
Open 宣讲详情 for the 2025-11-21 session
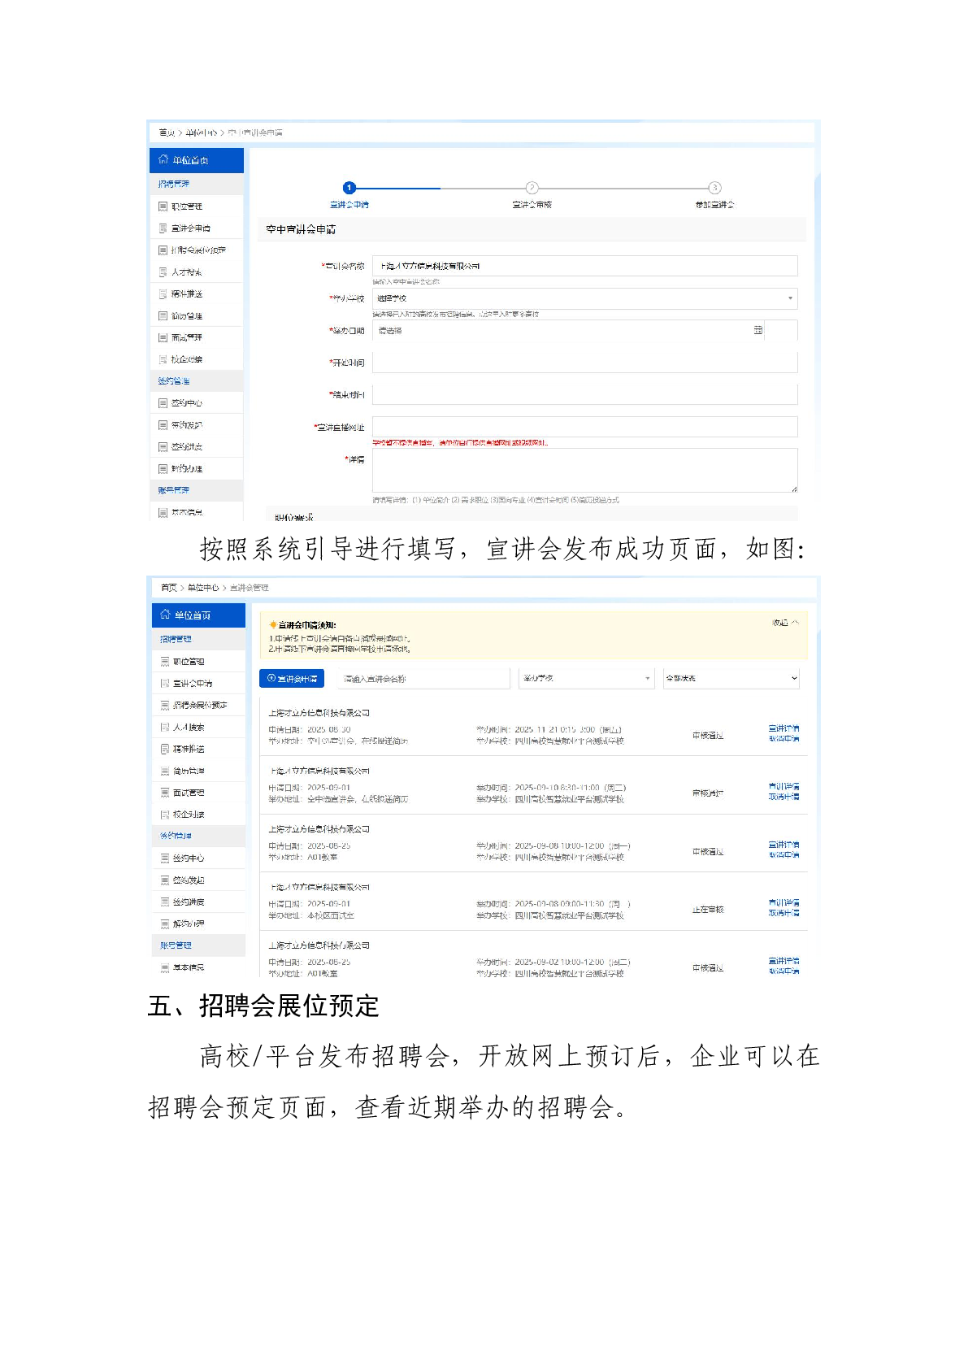tap(784, 728)
